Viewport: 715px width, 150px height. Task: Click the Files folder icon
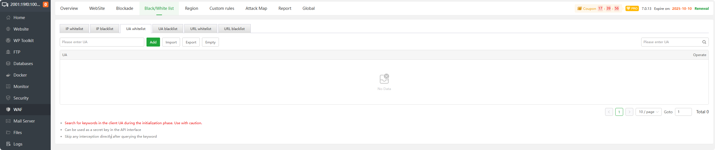(x=8, y=133)
